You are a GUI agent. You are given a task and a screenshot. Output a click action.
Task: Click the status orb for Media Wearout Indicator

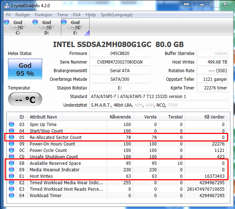tap(11, 169)
